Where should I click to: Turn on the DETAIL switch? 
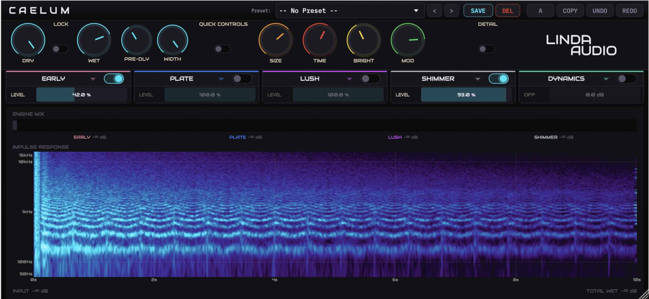click(x=487, y=49)
